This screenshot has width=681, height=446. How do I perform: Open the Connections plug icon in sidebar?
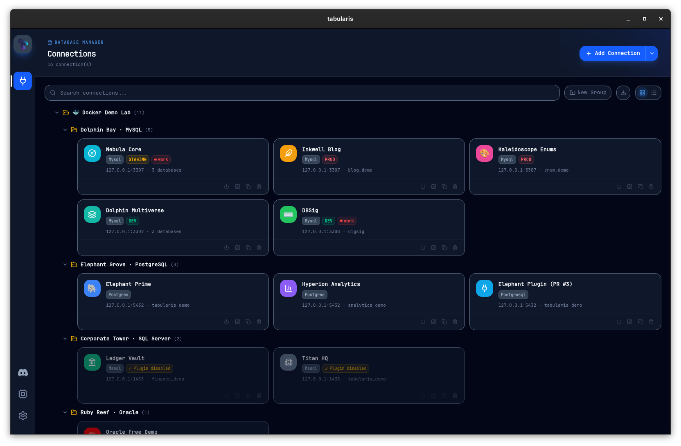[23, 81]
